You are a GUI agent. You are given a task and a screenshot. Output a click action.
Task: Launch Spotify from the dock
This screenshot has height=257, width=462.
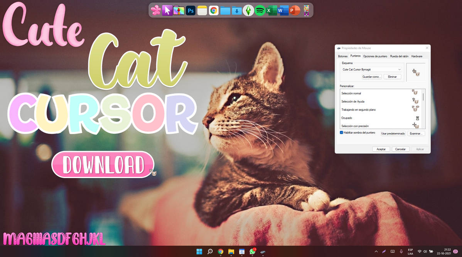(x=261, y=10)
